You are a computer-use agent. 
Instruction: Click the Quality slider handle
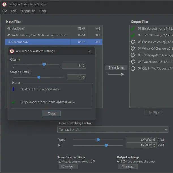44,65
